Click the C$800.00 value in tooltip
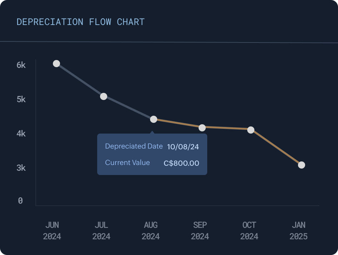 (x=182, y=163)
